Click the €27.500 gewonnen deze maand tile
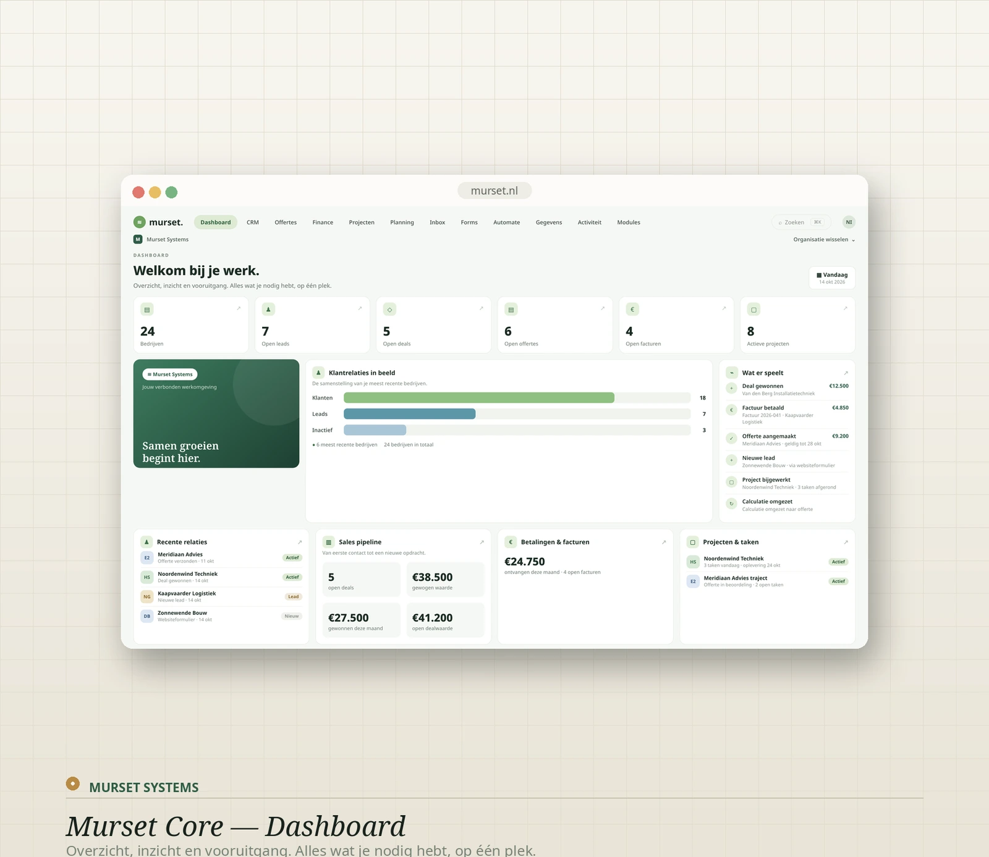The height and width of the screenshot is (857, 989). pyautogui.click(x=361, y=620)
